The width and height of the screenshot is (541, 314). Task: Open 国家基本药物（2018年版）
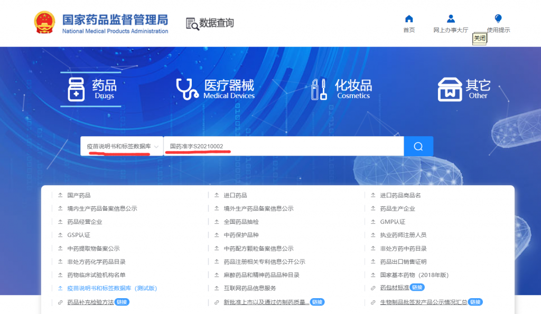click(x=414, y=275)
